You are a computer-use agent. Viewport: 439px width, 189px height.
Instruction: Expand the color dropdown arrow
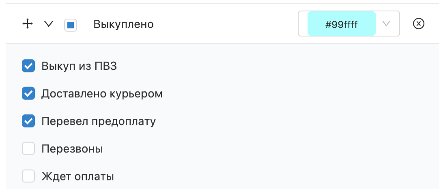pos(386,24)
